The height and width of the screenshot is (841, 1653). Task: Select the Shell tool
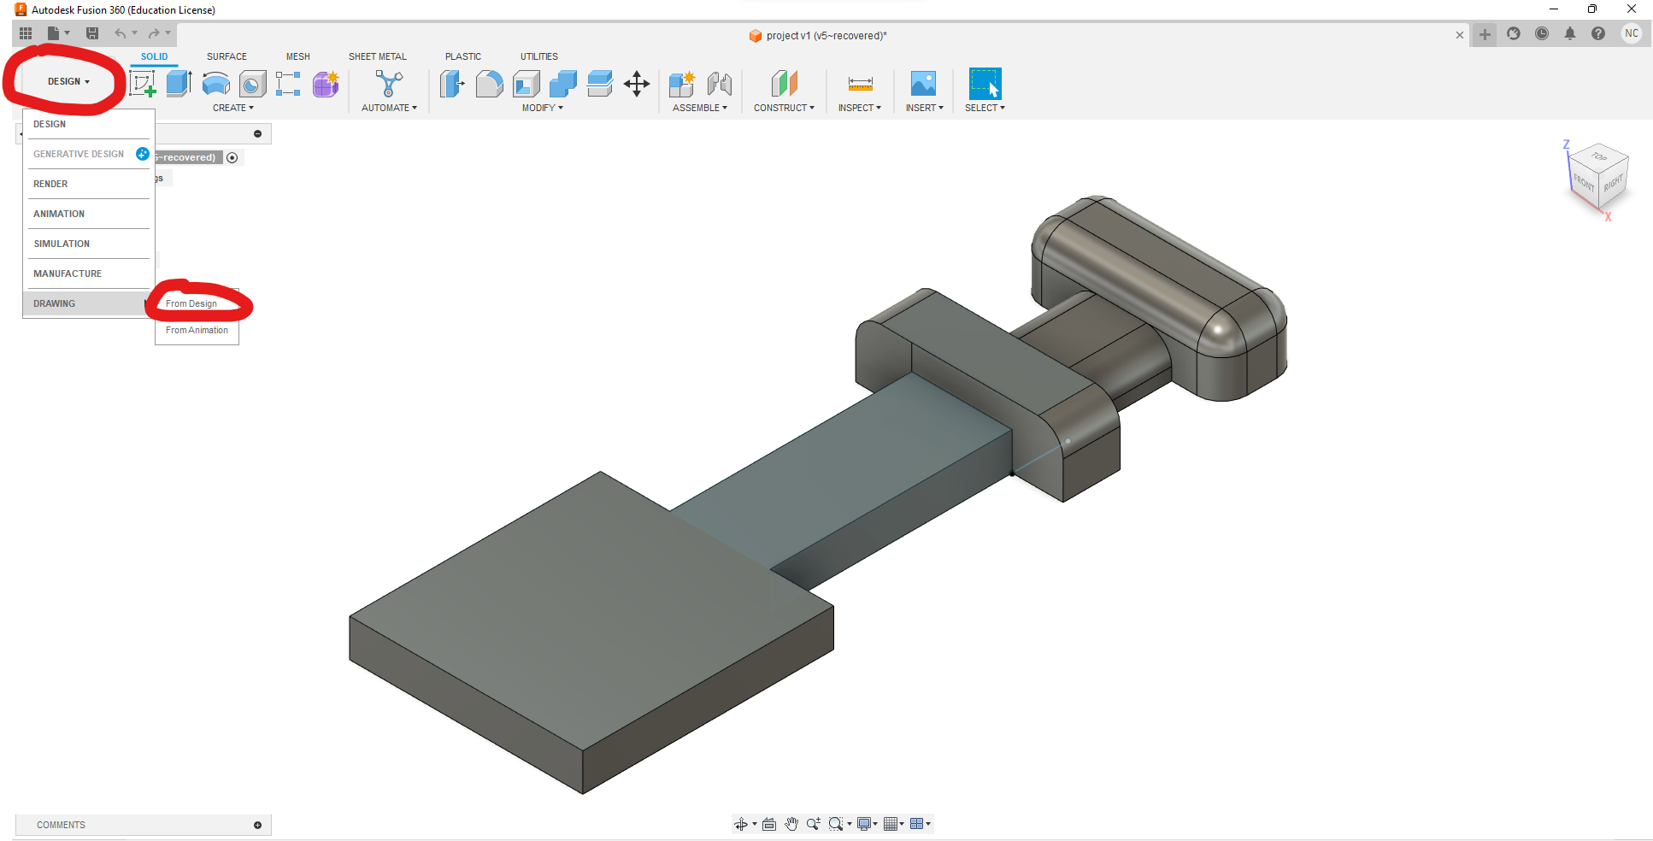[x=526, y=84]
